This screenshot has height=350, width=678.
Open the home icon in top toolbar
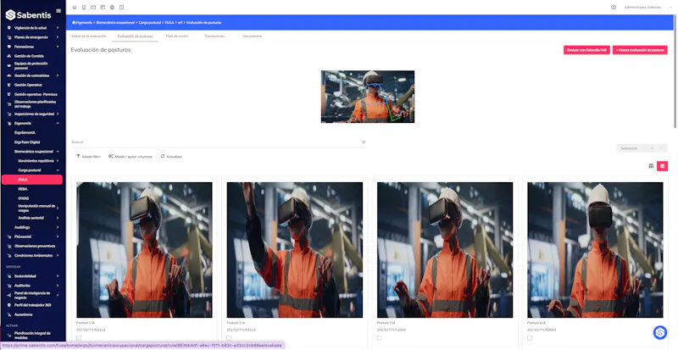click(x=75, y=8)
